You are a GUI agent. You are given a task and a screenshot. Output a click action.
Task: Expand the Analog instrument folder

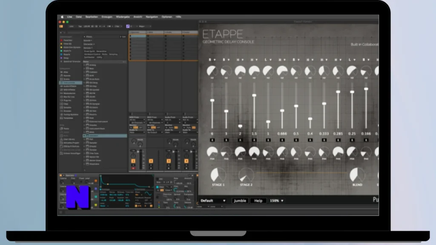84,65
